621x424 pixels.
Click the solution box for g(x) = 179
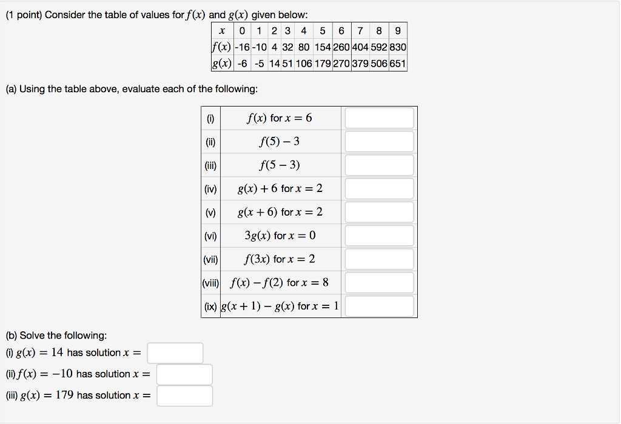[x=185, y=396]
